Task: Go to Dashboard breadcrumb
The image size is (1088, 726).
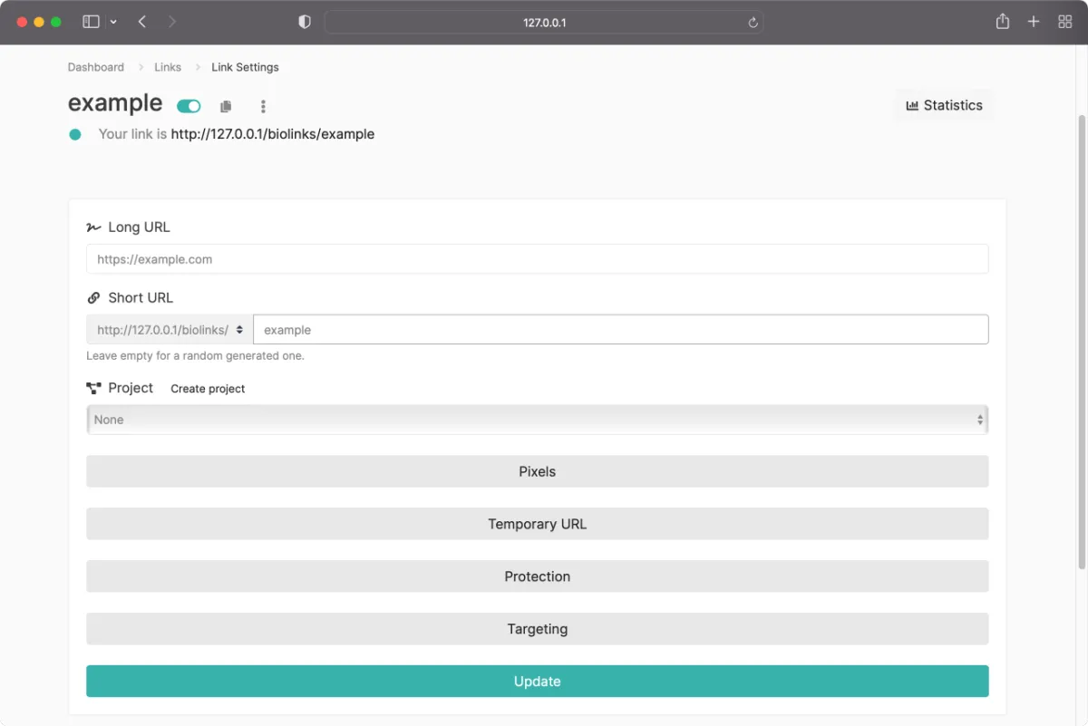Action: [96, 67]
